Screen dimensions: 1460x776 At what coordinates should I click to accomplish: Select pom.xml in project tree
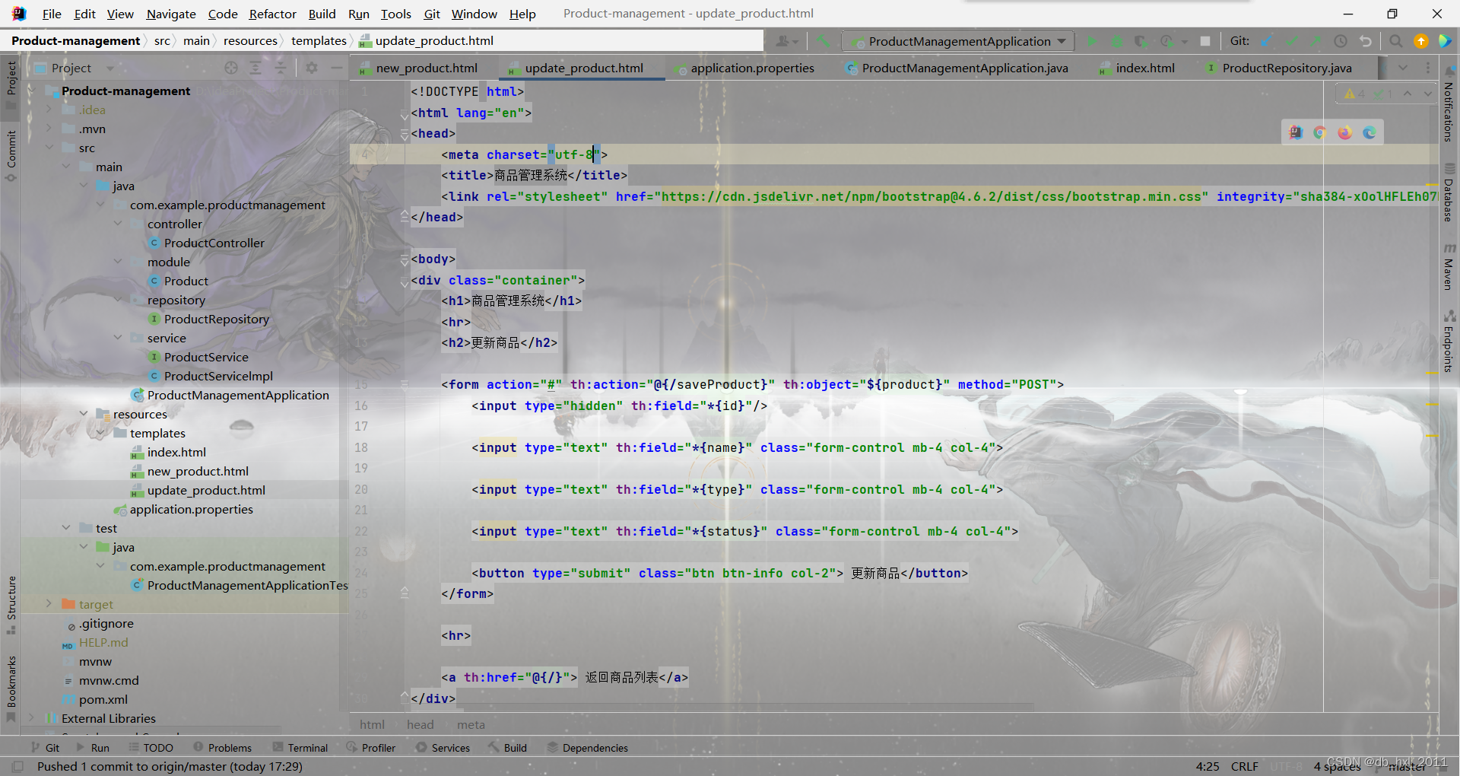pyautogui.click(x=103, y=699)
